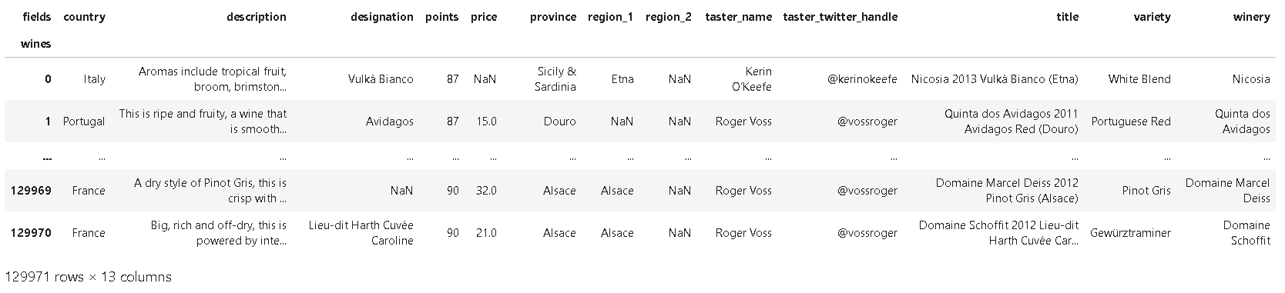Click the 'price' column header

coord(484,17)
